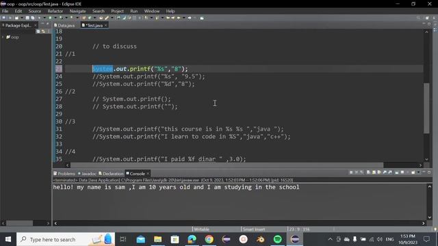Close the Package Explorer view

36,25
